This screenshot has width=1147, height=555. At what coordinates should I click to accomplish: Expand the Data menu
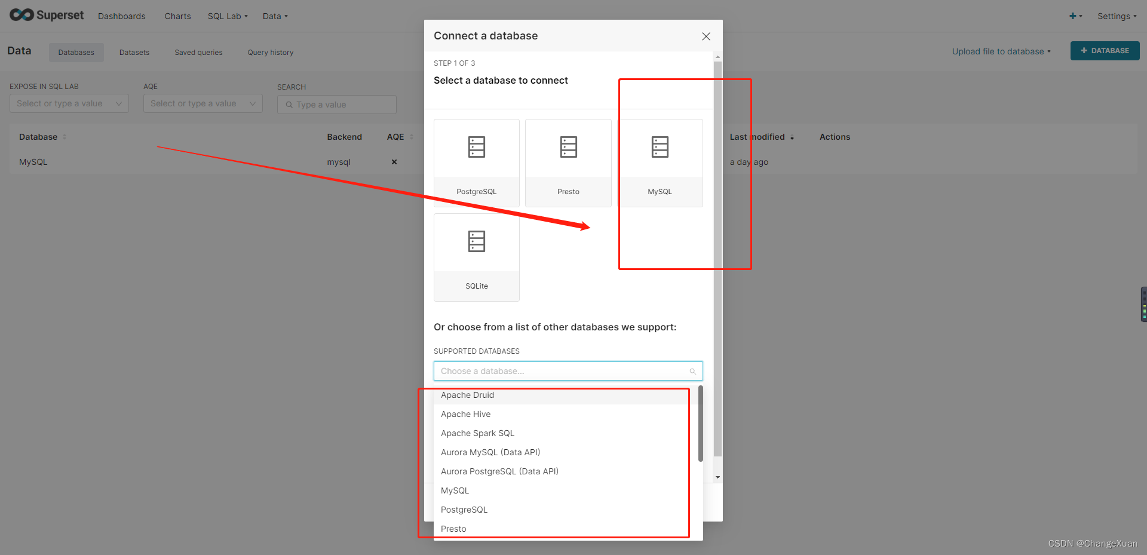pos(275,16)
